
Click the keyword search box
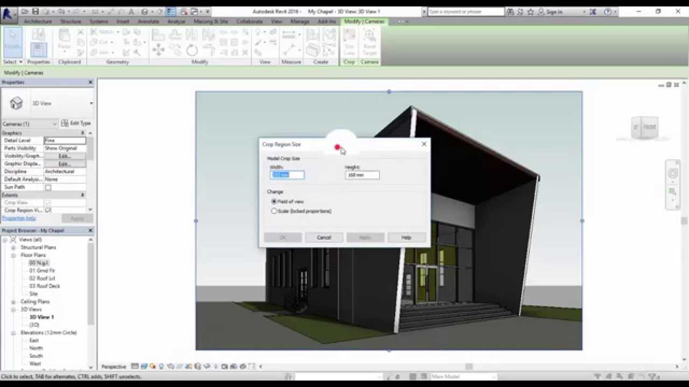point(466,11)
